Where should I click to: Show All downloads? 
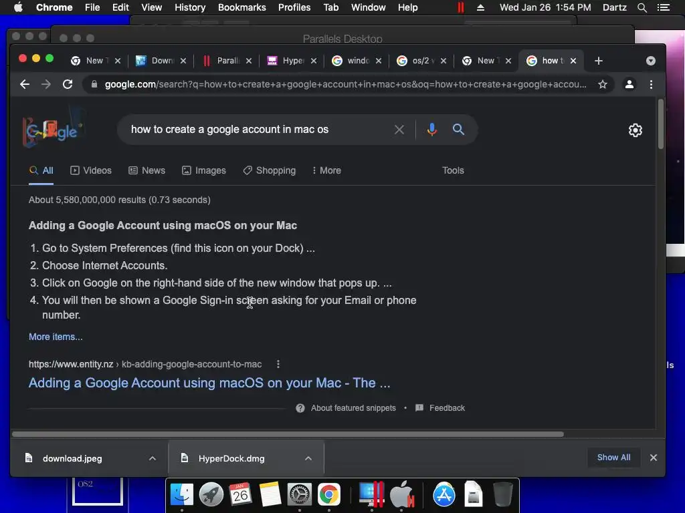(613, 457)
